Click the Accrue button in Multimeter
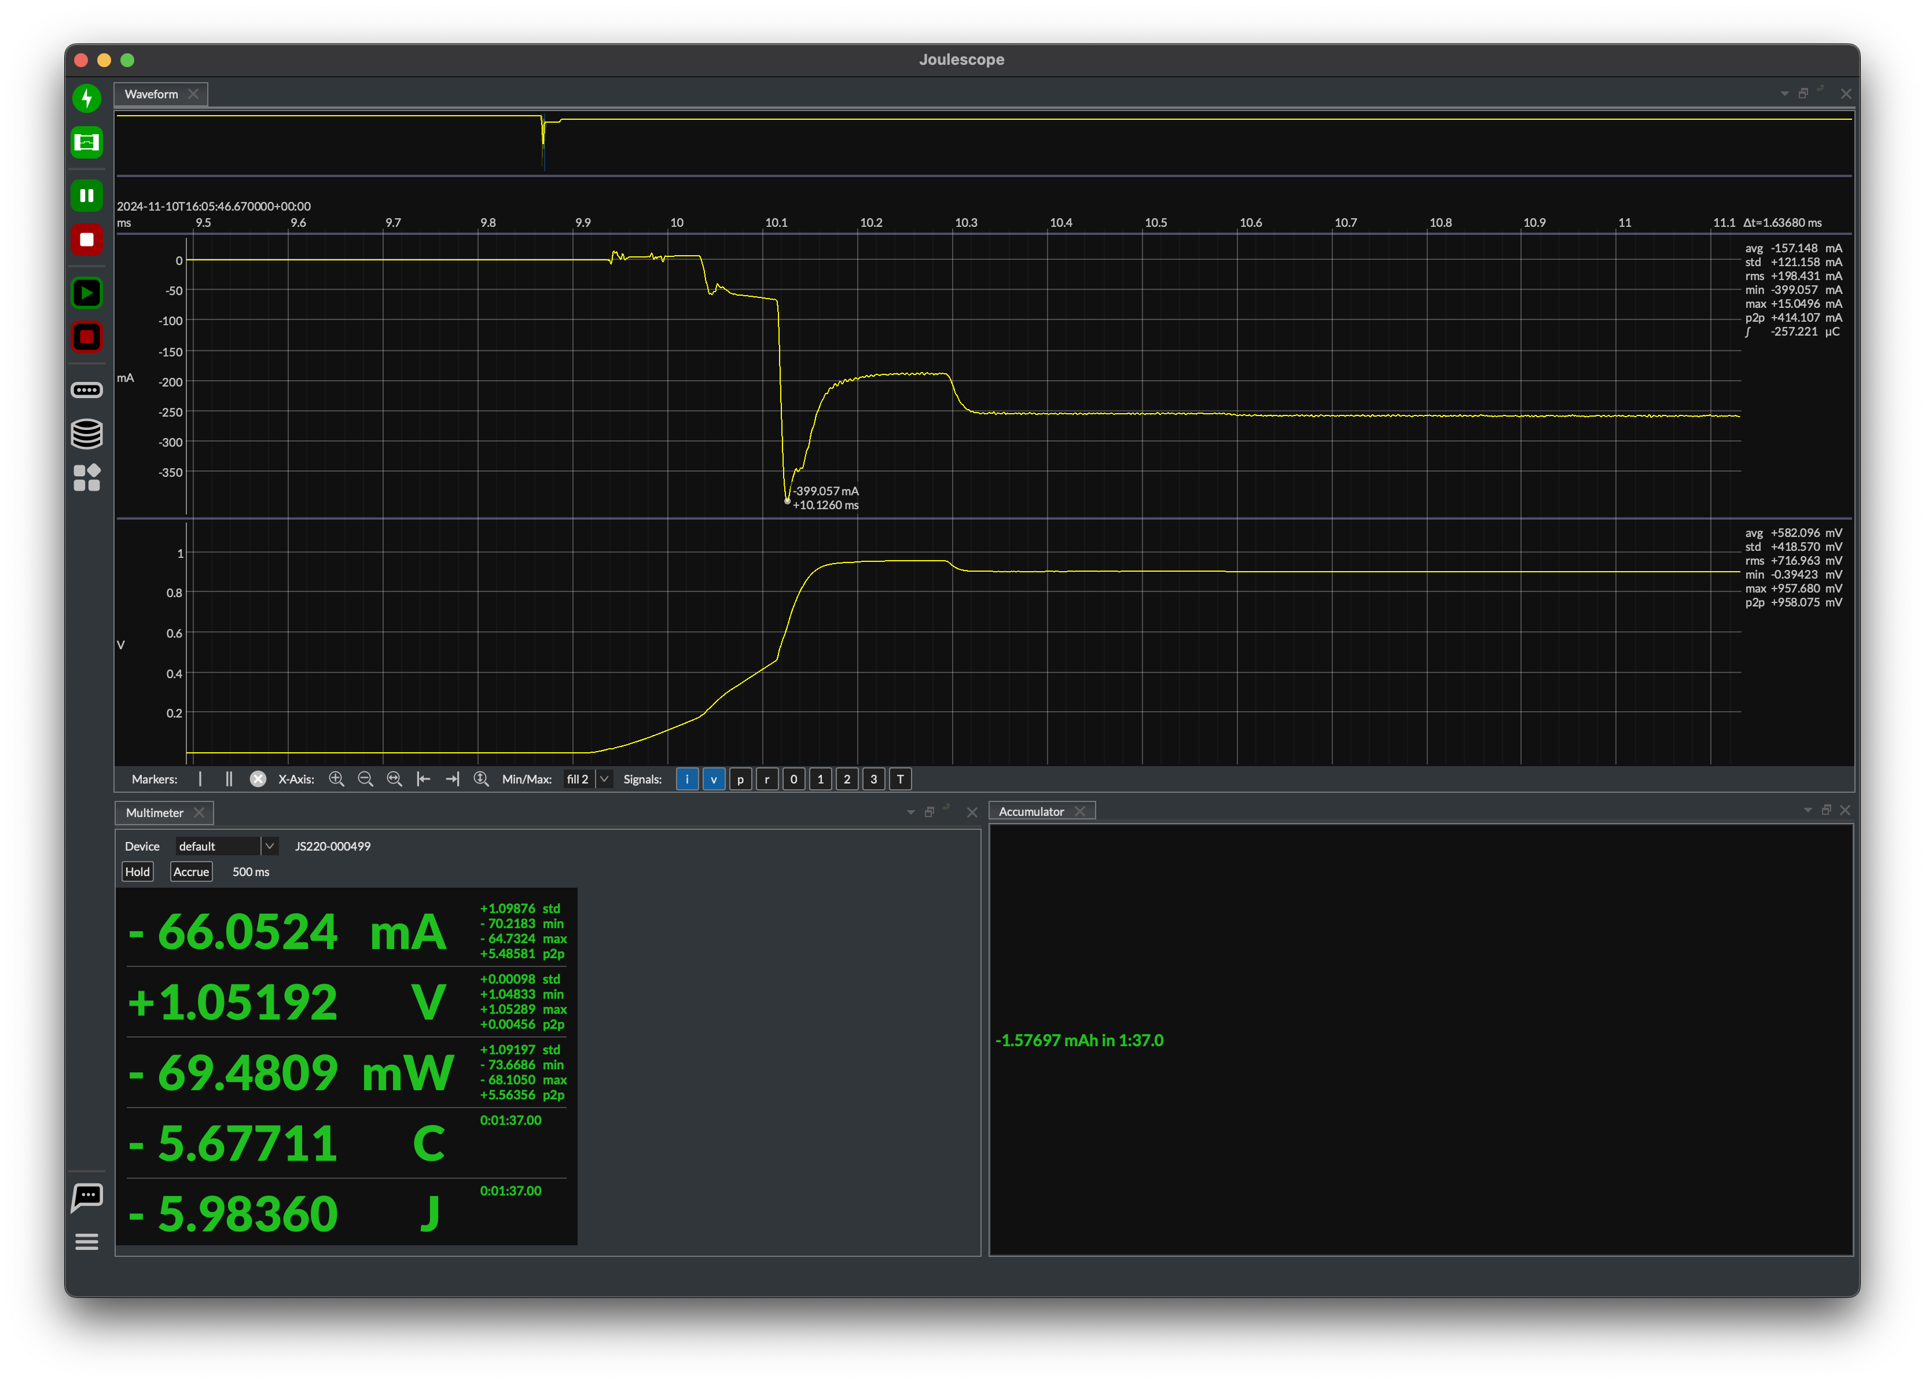Screen dimensions: 1925x1383 (x=191, y=871)
